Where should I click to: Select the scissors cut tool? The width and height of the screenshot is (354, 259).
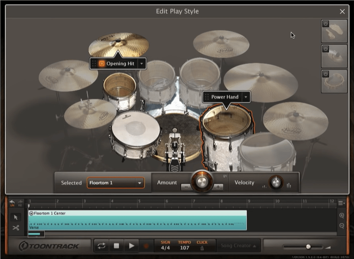(x=15, y=228)
